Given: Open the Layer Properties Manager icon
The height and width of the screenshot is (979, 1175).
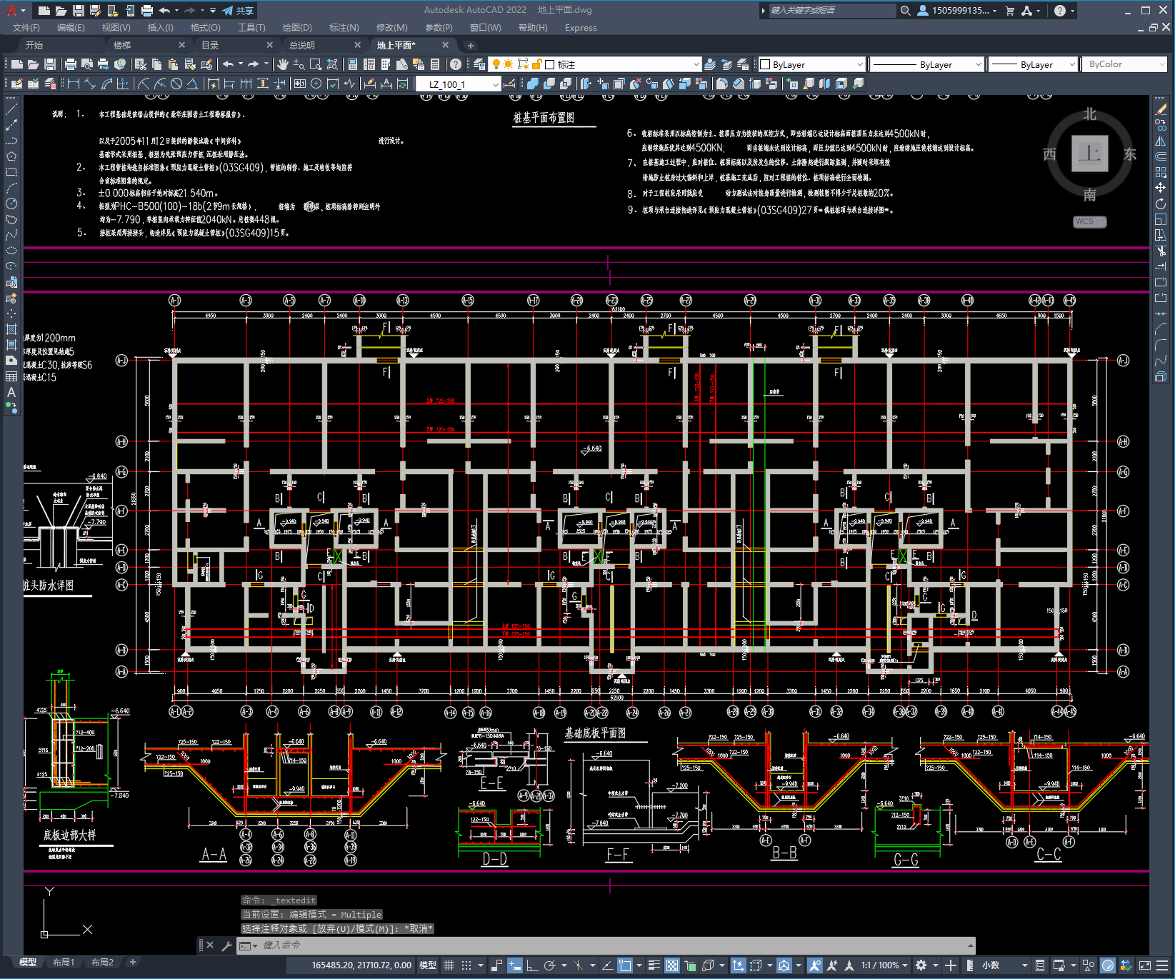Looking at the screenshot, I should pyautogui.click(x=479, y=64).
